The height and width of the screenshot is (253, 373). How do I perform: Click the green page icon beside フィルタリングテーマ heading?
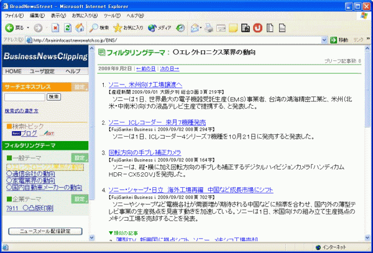tap(101, 52)
